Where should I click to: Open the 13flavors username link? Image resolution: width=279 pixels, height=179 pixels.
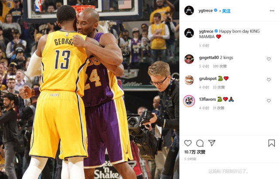pyautogui.click(x=208, y=99)
